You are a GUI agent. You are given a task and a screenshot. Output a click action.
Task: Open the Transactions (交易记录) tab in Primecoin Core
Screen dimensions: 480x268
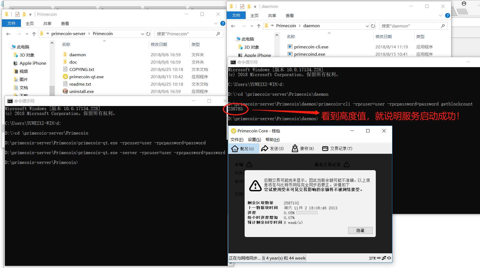(x=337, y=149)
